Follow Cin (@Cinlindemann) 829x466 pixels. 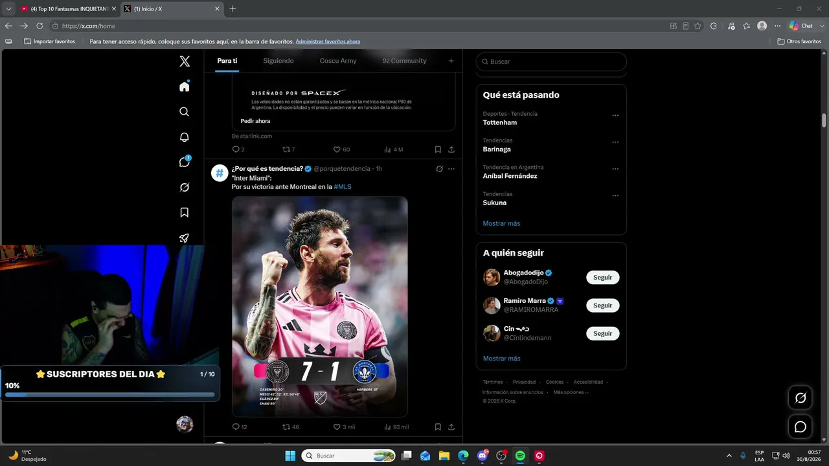pyautogui.click(x=603, y=333)
